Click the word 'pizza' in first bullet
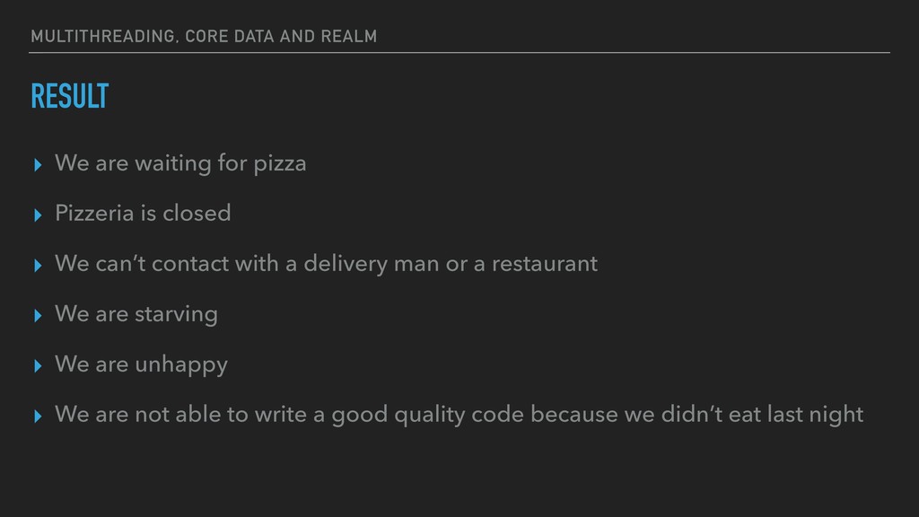Screen dimensions: 919x517 280,164
